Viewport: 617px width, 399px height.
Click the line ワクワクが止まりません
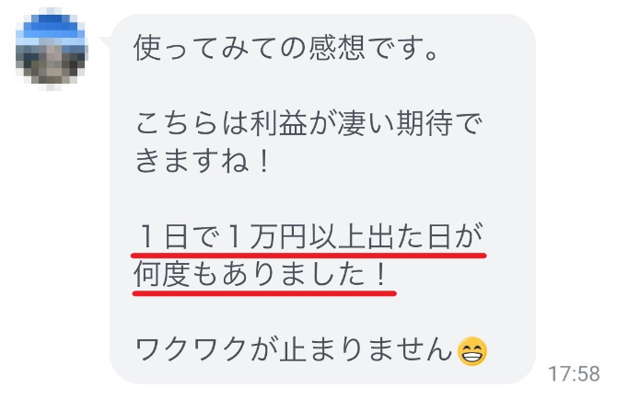click(x=294, y=349)
